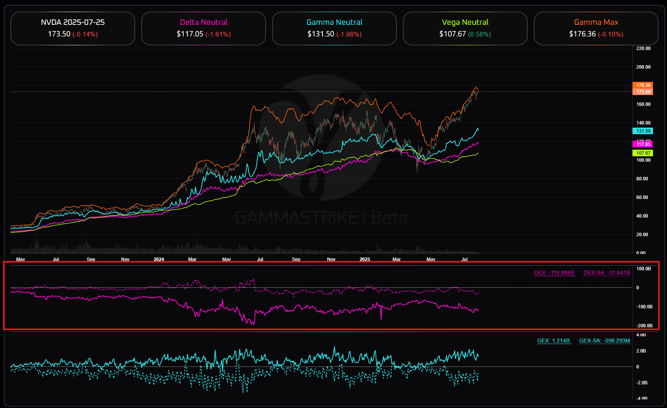The height and width of the screenshot is (408, 667).
Task: Click the GammaStrike watermark logo icon
Action: coord(321,137)
